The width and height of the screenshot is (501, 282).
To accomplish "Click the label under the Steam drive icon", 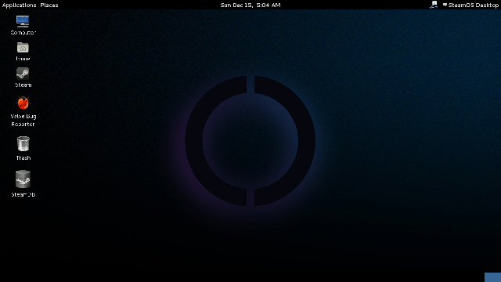I will (23, 195).
